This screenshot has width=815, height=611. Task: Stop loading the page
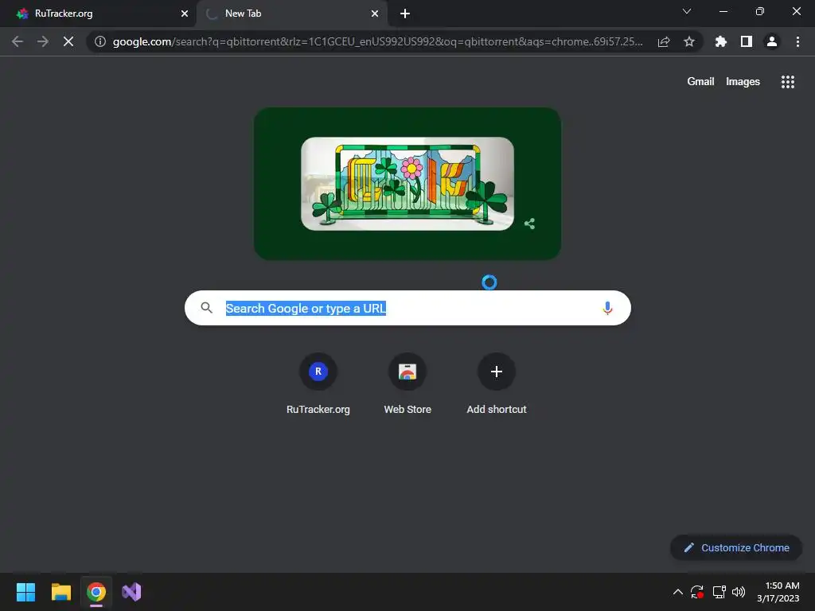click(x=68, y=41)
